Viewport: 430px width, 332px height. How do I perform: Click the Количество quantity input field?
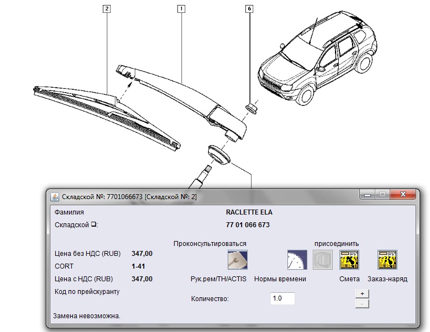[x=282, y=298]
